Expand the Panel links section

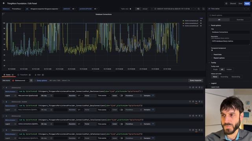(217, 54)
